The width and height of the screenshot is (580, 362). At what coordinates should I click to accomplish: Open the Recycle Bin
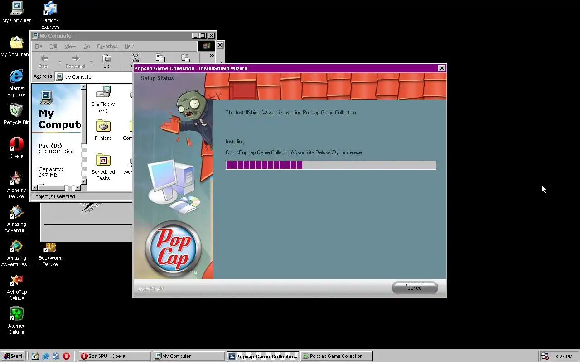(16, 114)
